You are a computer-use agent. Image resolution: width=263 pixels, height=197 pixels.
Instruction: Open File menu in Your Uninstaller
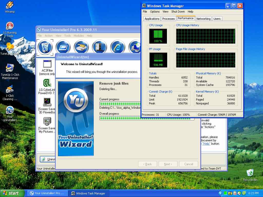pyautogui.click(x=40, y=36)
